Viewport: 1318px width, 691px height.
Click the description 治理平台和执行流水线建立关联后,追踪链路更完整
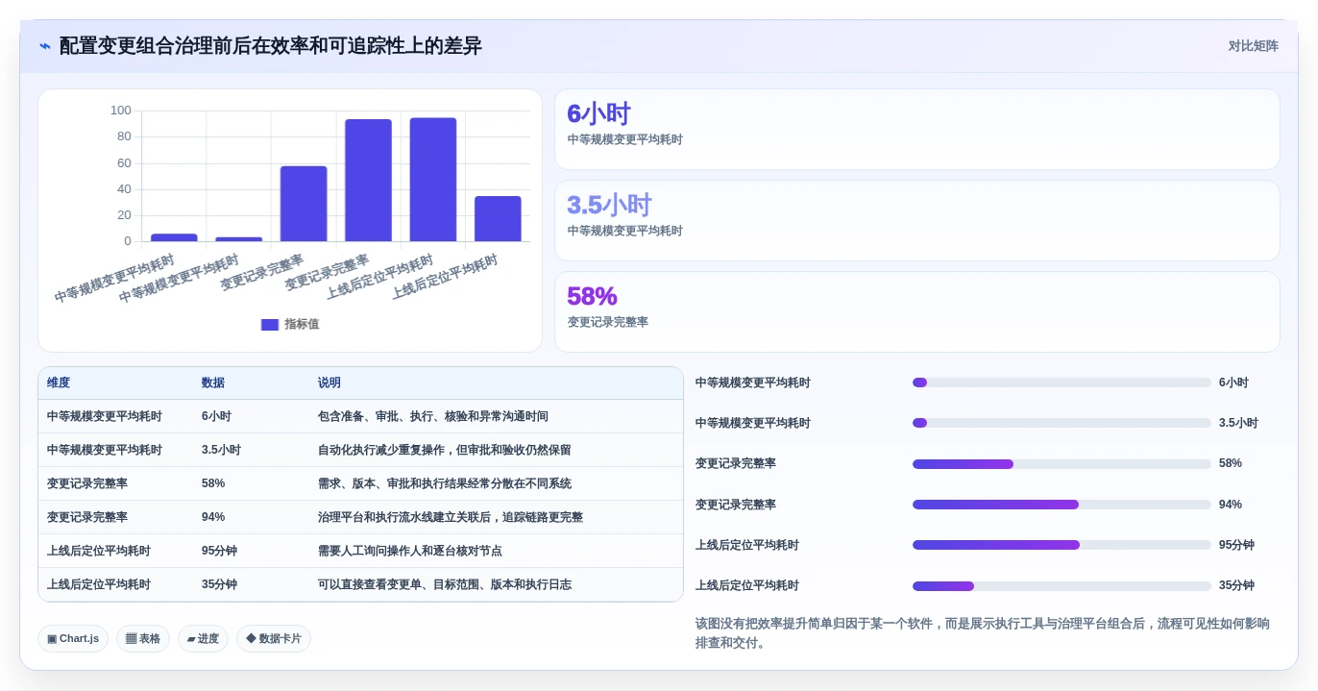(451, 517)
